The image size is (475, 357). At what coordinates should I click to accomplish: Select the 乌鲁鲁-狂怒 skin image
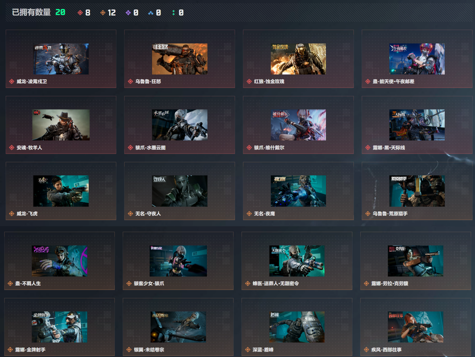point(179,59)
